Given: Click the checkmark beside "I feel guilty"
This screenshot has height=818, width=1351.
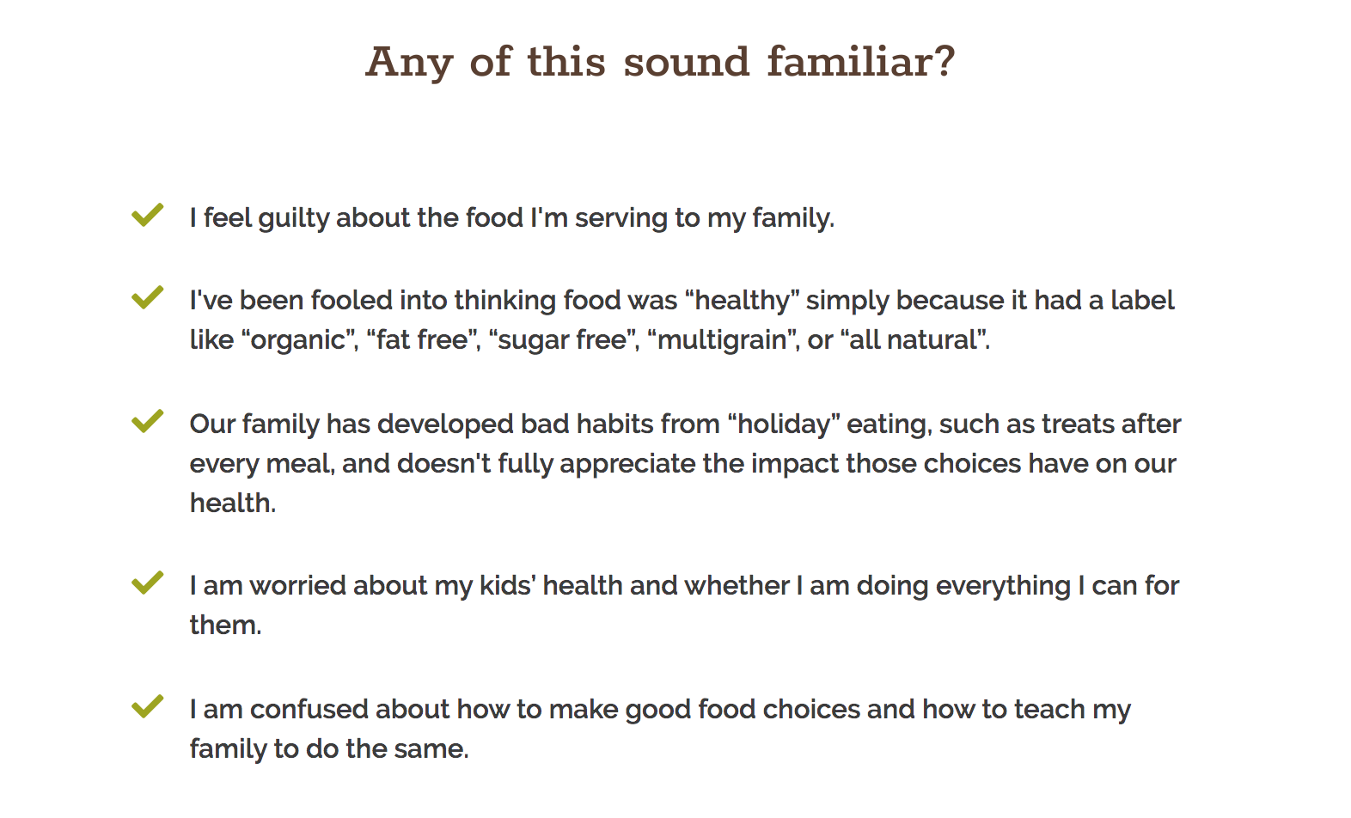Looking at the screenshot, I should pyautogui.click(x=148, y=215).
